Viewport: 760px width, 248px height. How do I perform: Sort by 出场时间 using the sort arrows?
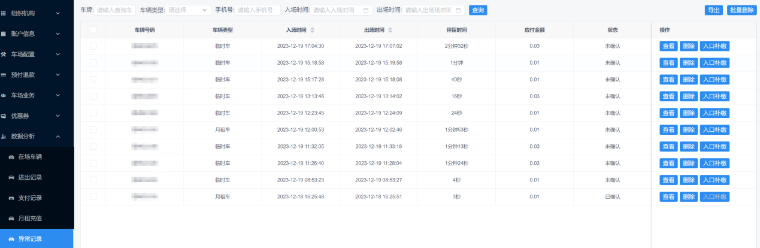click(x=390, y=30)
